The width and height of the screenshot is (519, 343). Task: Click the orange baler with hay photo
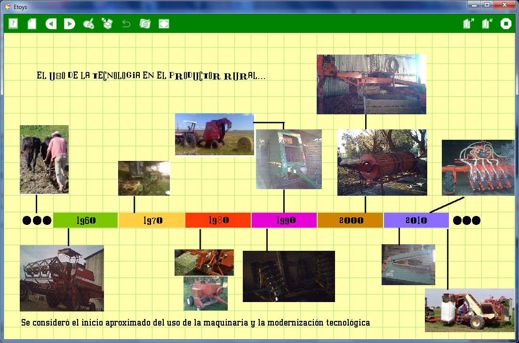pyautogui.click(x=204, y=263)
